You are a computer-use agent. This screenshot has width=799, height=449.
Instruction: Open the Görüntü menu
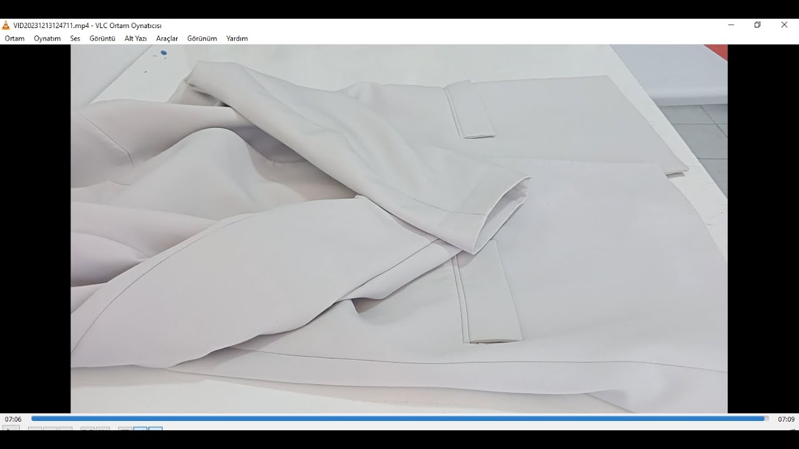pos(102,39)
